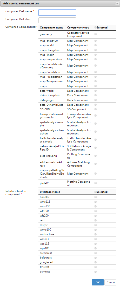Click the Cancel button
This screenshot has height=287, width=120.
click(111, 282)
